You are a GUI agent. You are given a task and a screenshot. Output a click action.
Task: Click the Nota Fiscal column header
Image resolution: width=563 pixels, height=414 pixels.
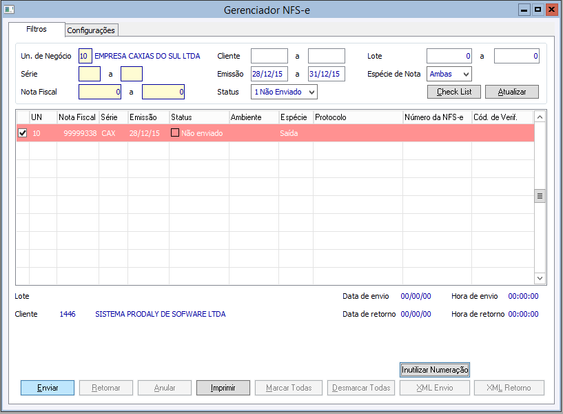(78, 117)
